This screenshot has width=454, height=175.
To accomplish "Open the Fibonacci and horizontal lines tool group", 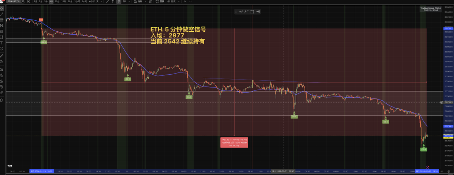I will (x=2, y=19).
